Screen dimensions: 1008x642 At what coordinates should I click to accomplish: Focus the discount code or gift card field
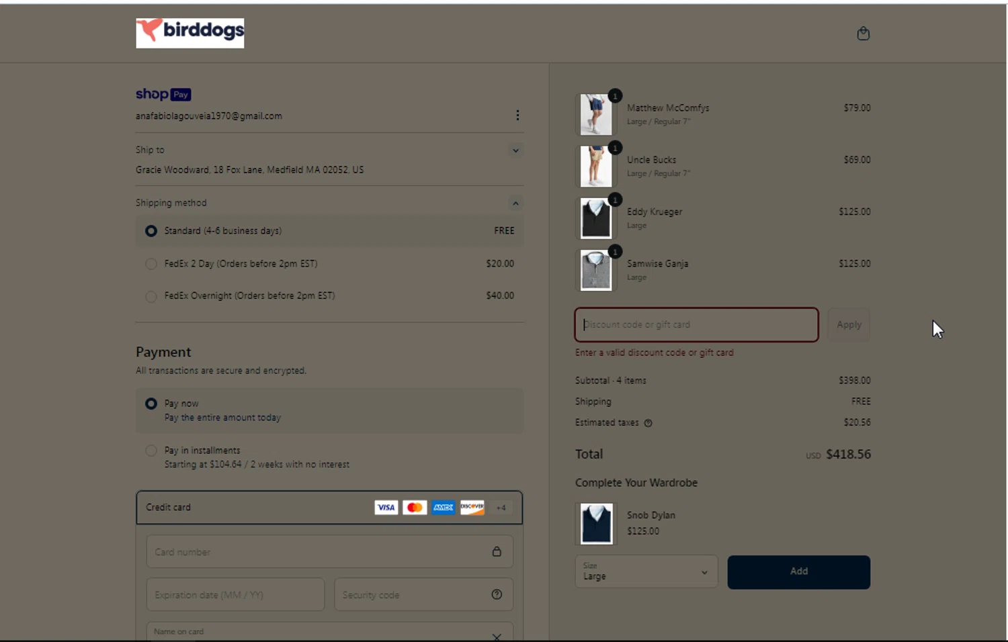697,324
